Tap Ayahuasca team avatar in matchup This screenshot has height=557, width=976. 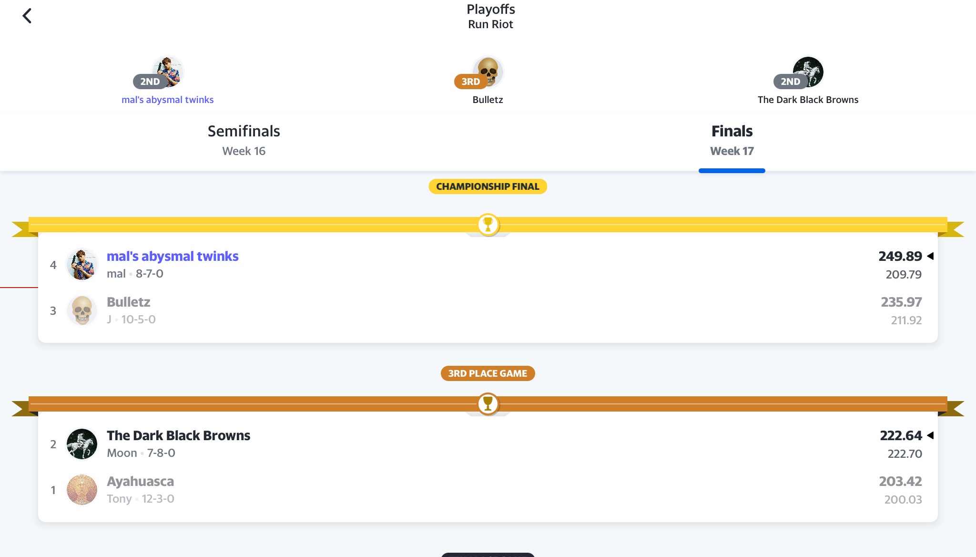click(x=82, y=490)
